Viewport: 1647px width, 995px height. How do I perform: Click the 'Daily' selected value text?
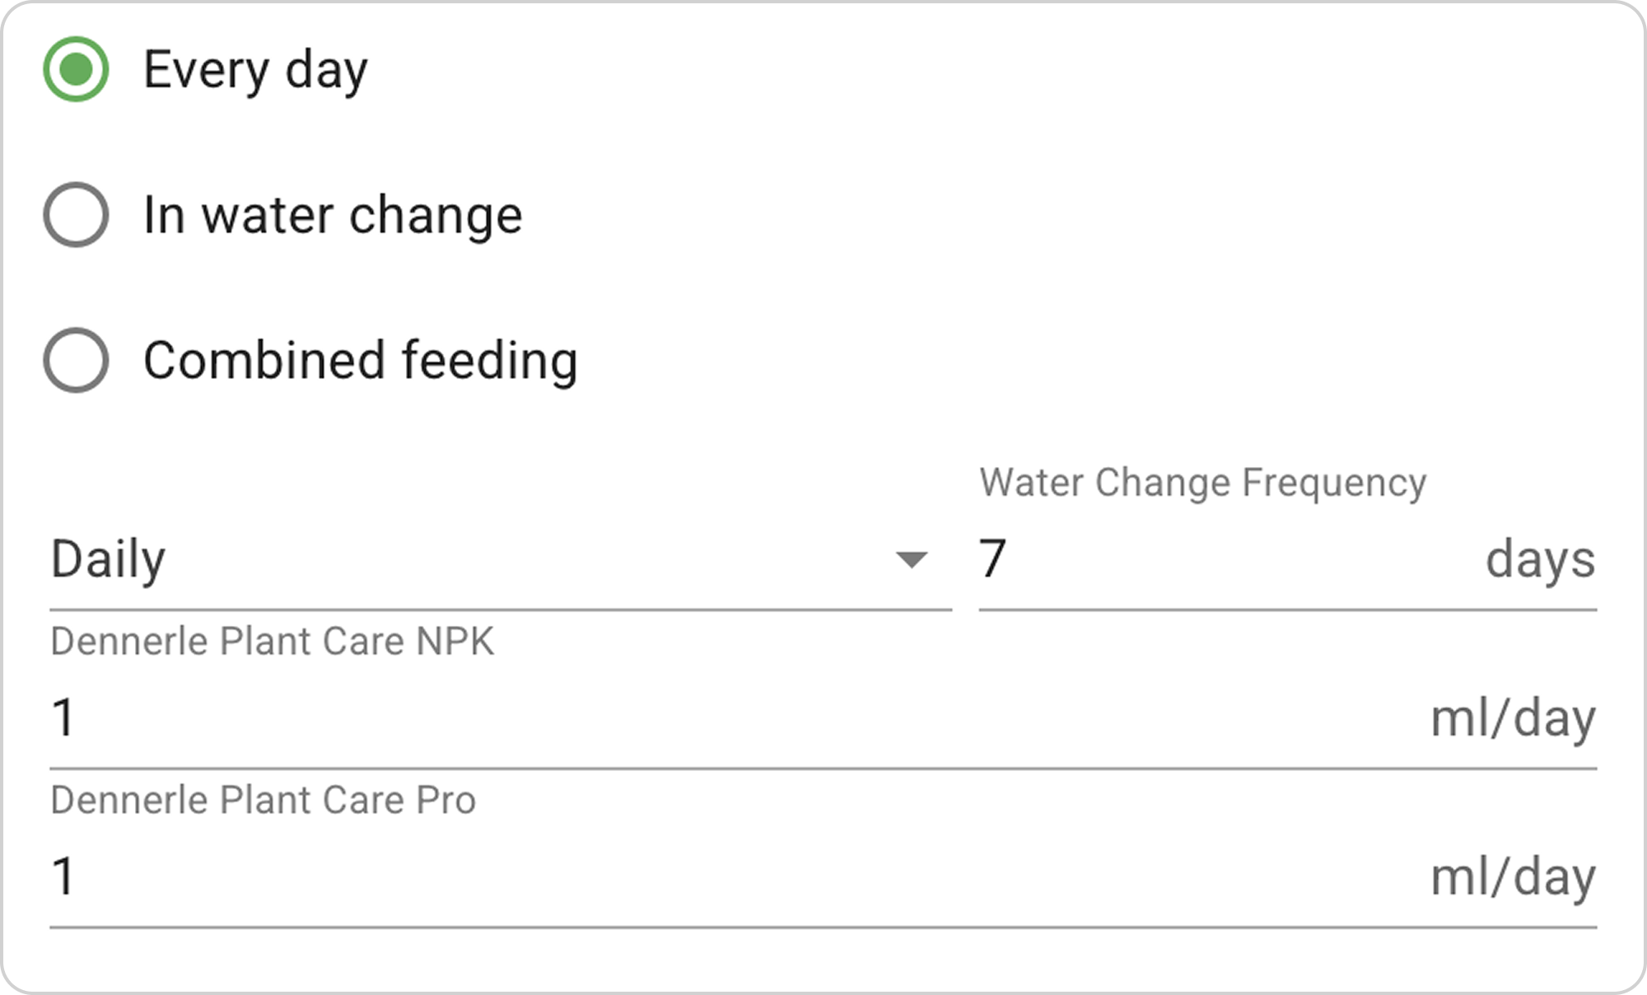108,559
